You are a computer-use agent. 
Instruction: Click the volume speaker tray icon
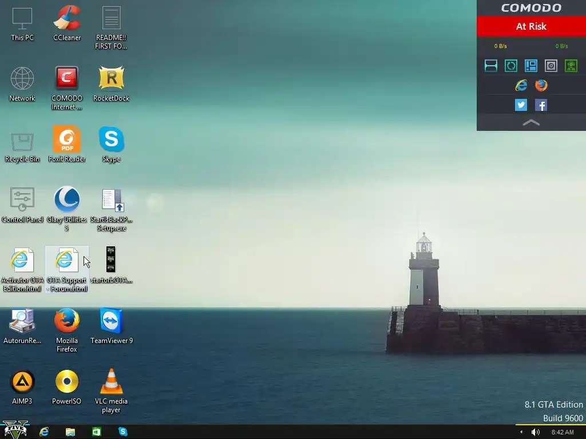[535, 432]
